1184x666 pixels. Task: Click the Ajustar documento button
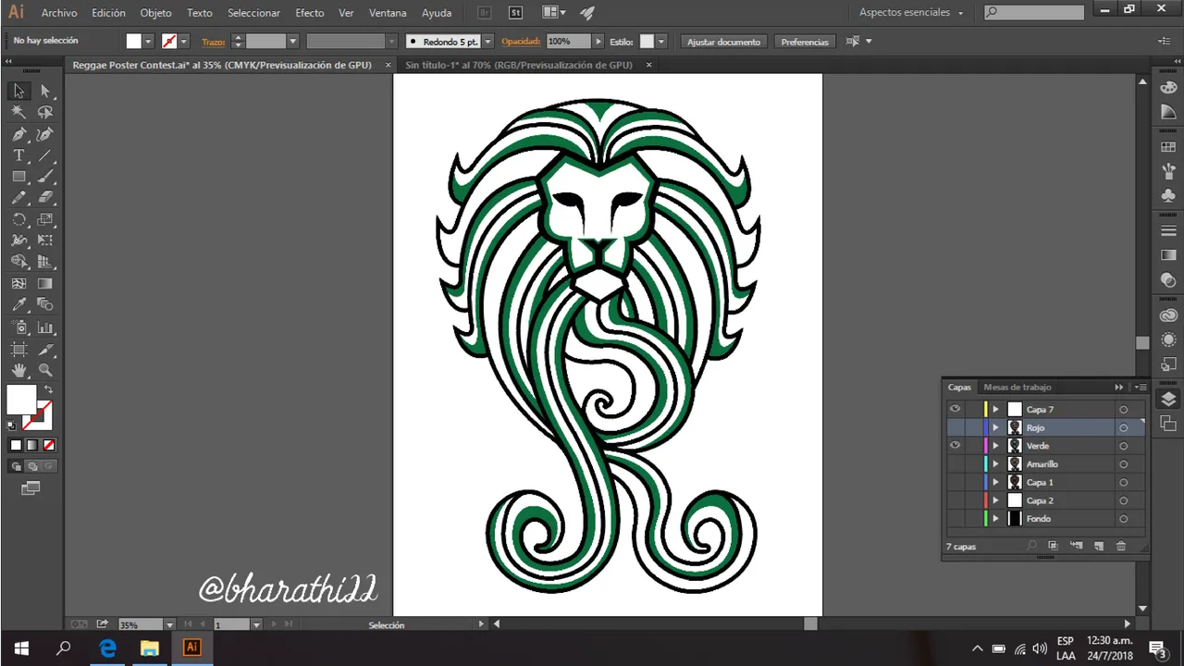[723, 42]
